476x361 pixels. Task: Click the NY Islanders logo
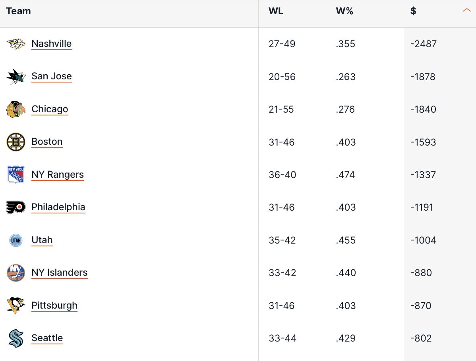pyautogui.click(x=16, y=273)
